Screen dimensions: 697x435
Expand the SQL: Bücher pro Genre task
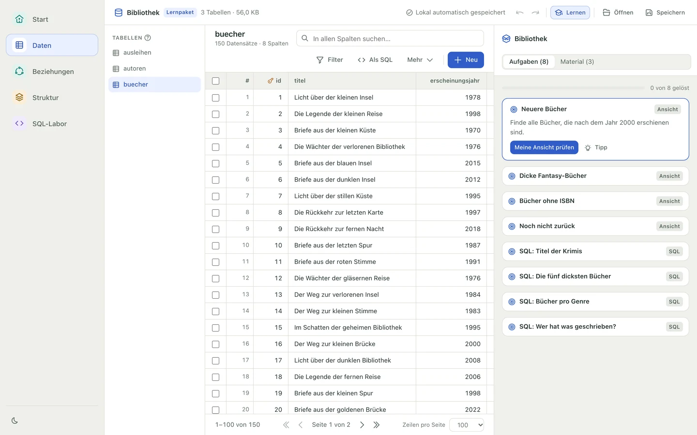click(595, 302)
